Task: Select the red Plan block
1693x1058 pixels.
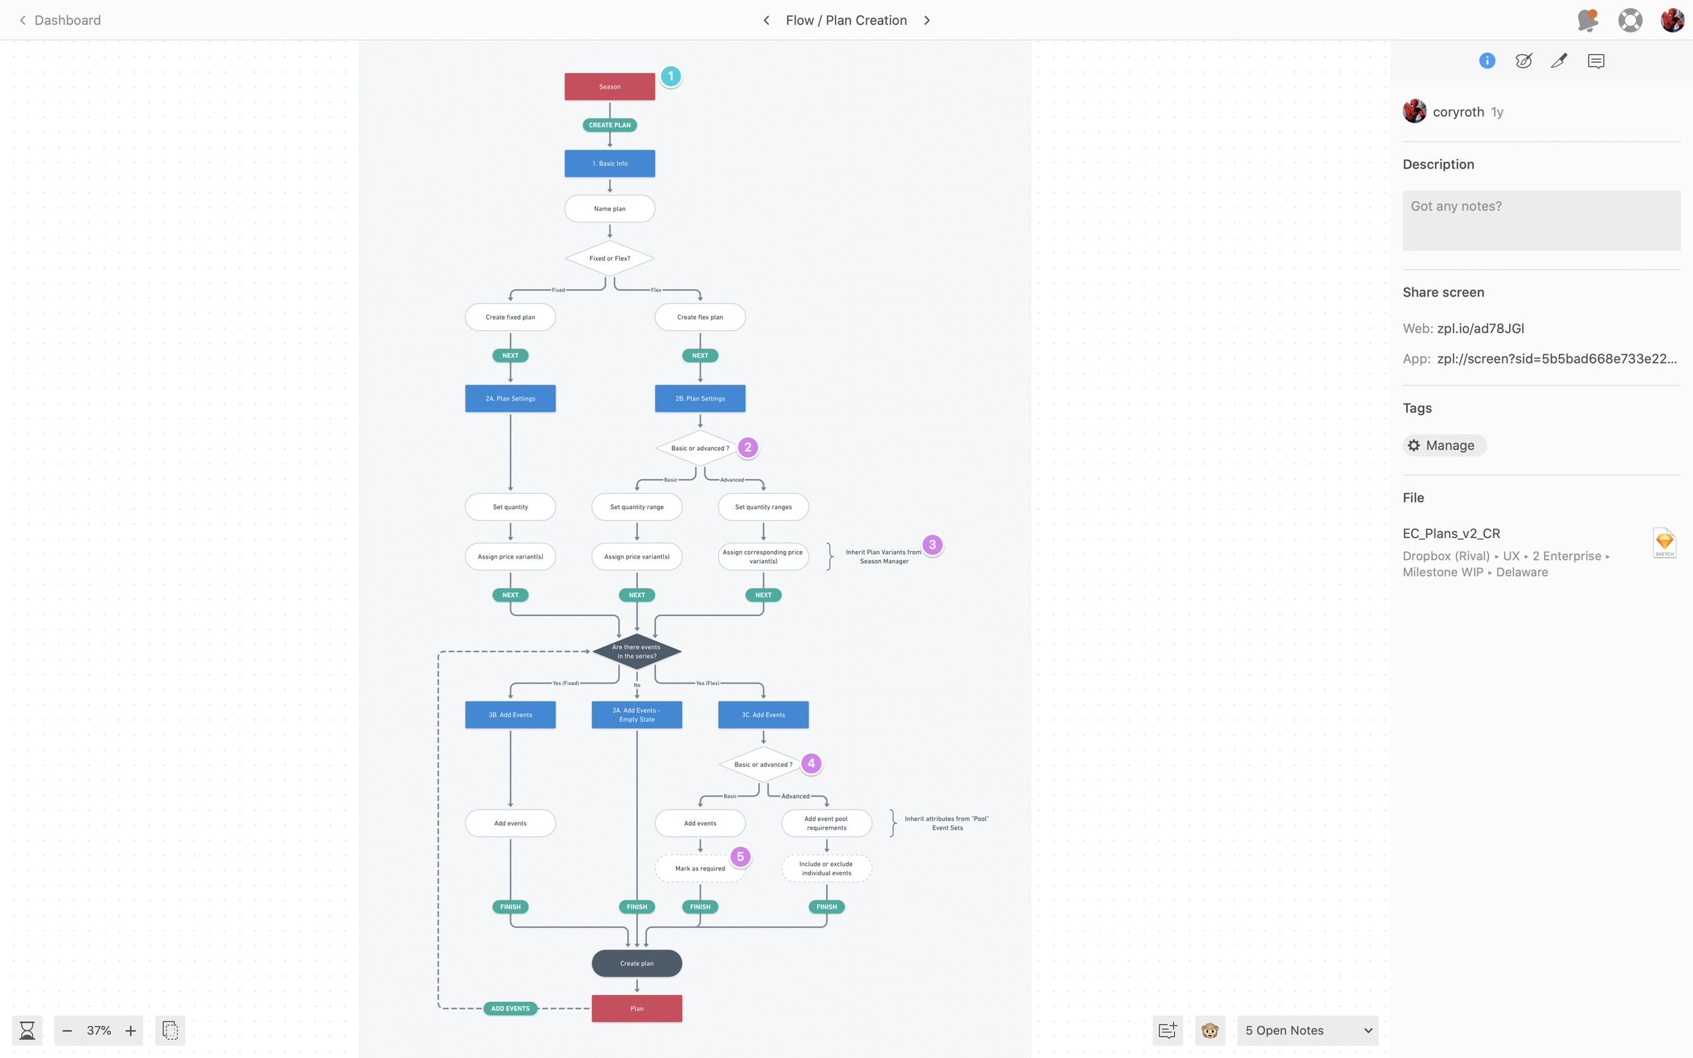Action: (x=637, y=1009)
